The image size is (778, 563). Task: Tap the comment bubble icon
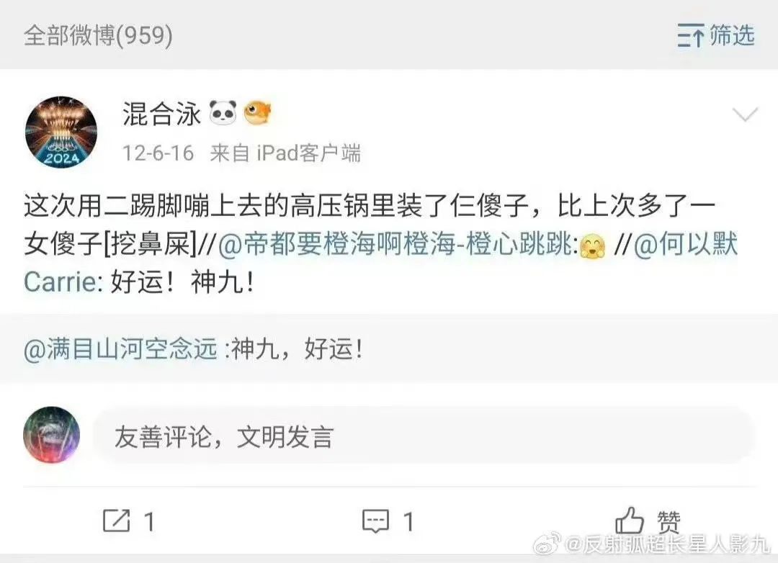pos(375,521)
